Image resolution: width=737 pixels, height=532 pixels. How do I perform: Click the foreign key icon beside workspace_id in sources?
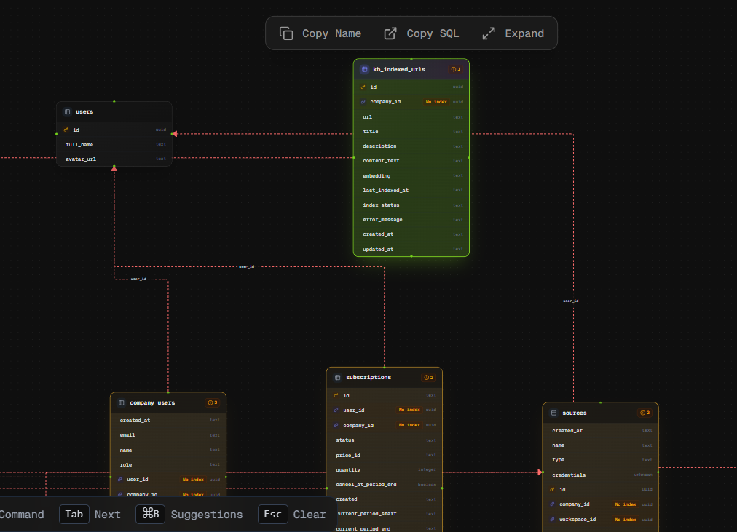pyautogui.click(x=553, y=519)
